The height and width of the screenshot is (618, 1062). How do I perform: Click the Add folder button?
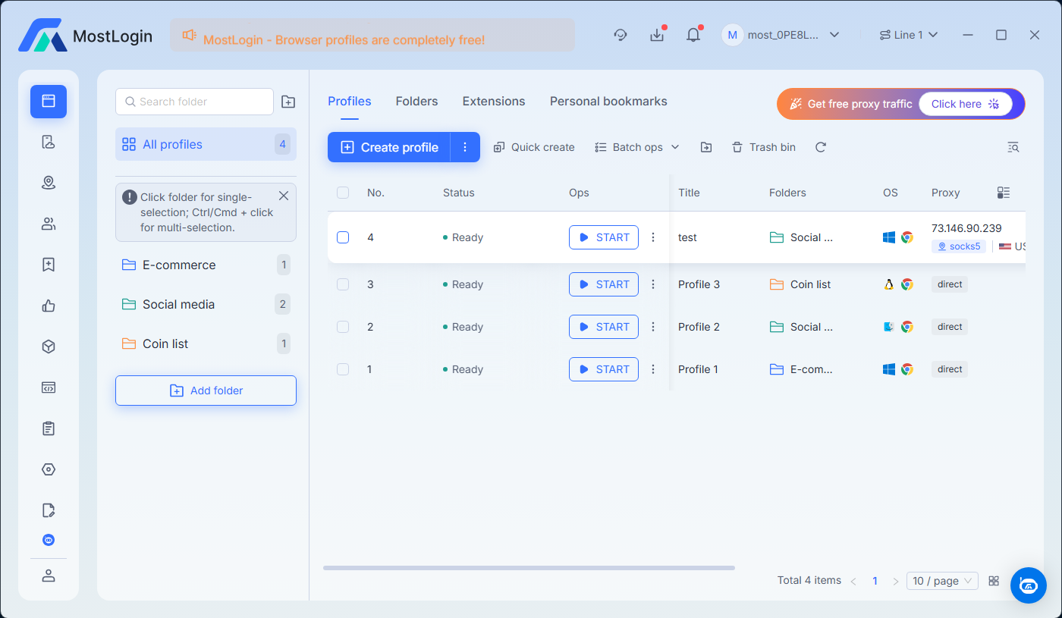206,391
